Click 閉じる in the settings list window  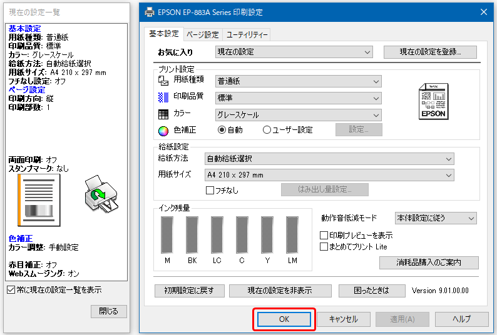109,311
